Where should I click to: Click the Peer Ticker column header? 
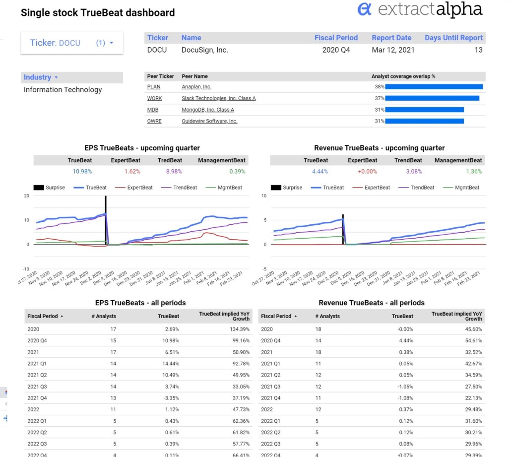pyautogui.click(x=160, y=76)
